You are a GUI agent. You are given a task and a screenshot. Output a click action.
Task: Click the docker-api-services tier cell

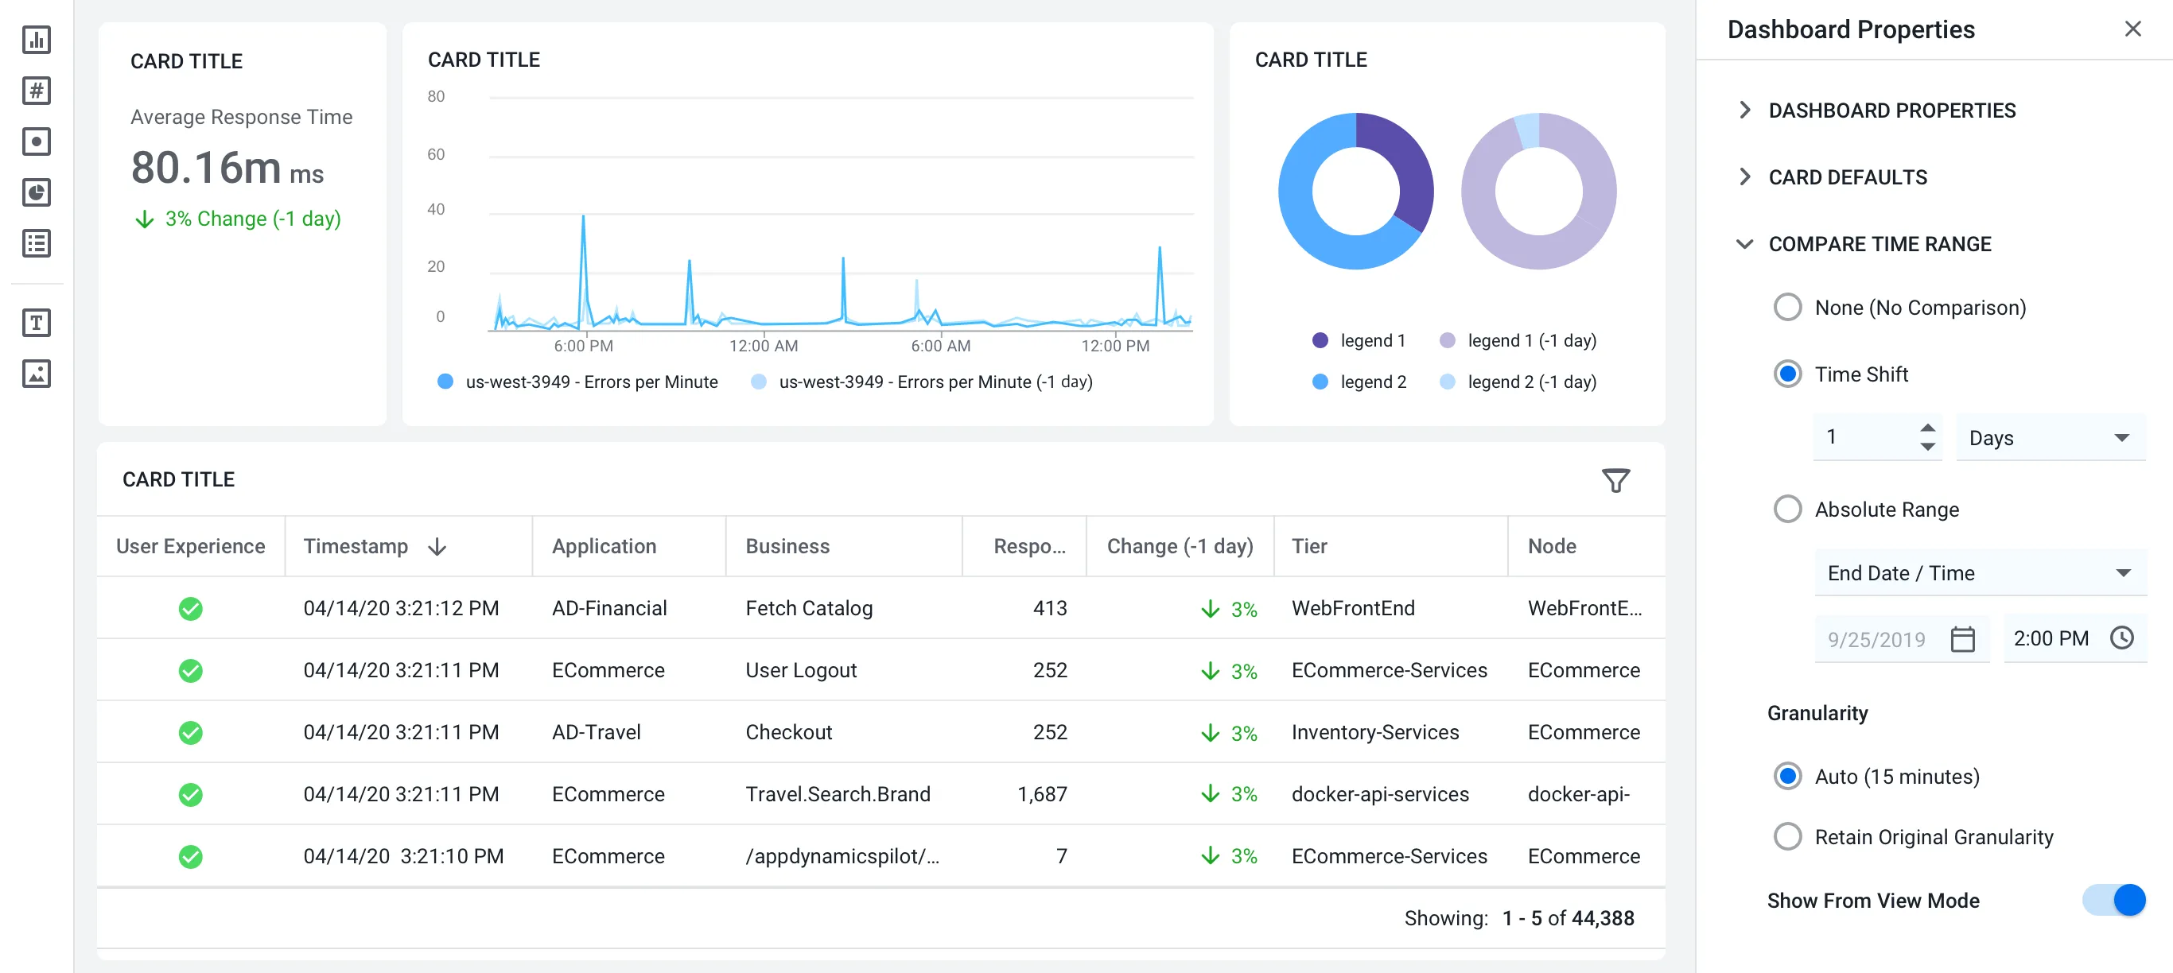(1380, 794)
